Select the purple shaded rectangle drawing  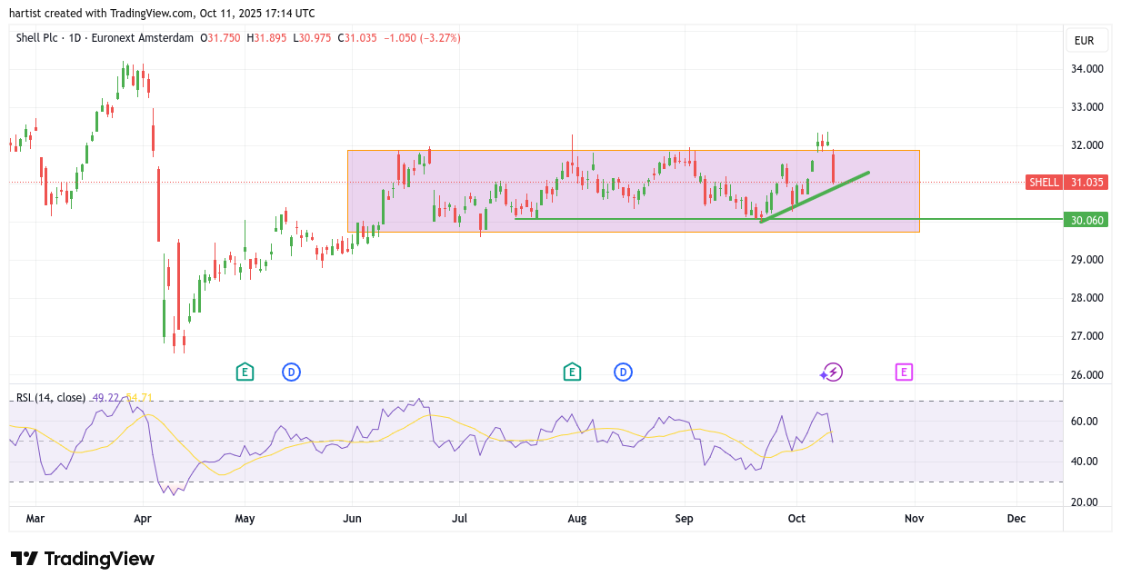coord(636,164)
